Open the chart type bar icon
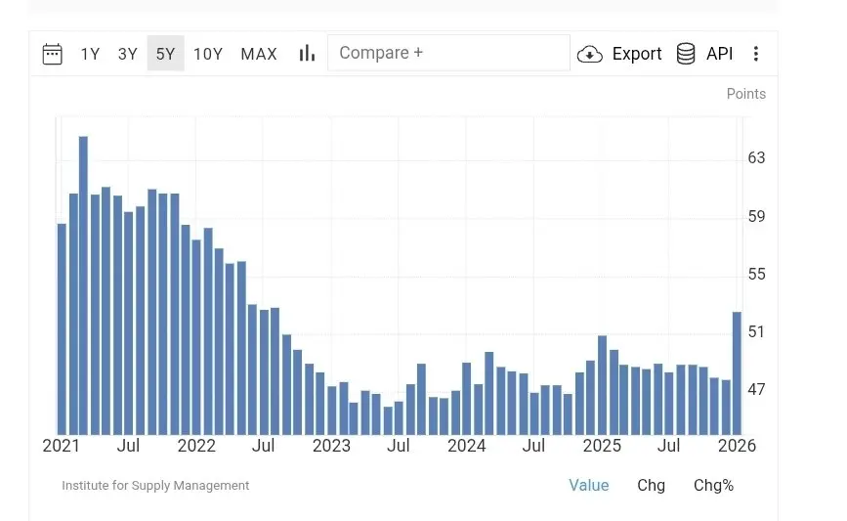The image size is (847, 521). [307, 53]
